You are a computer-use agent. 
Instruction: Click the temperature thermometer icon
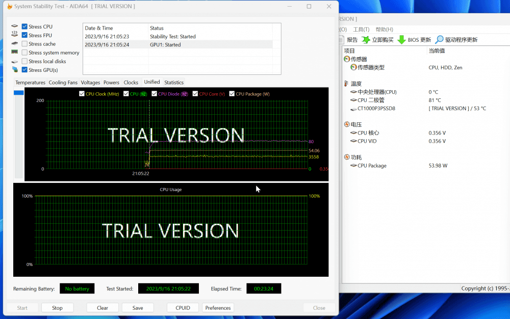[x=347, y=84]
